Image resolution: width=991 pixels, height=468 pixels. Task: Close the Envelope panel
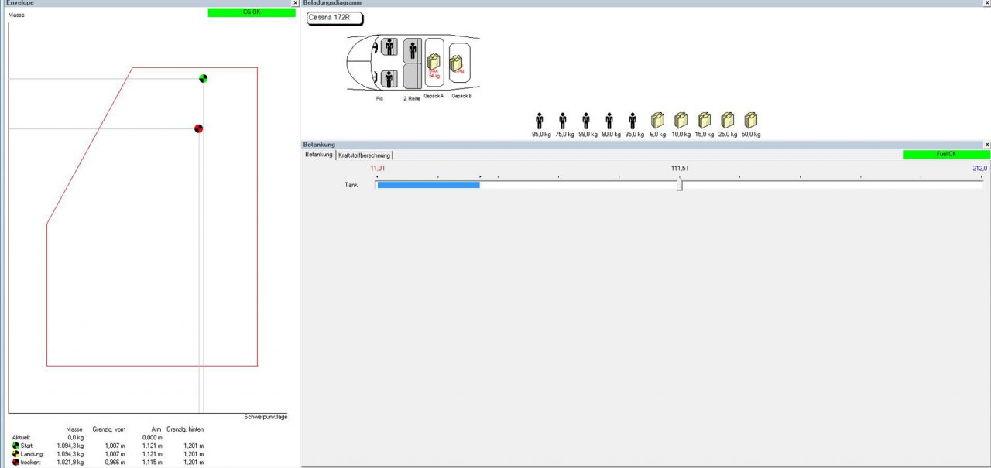click(295, 3)
